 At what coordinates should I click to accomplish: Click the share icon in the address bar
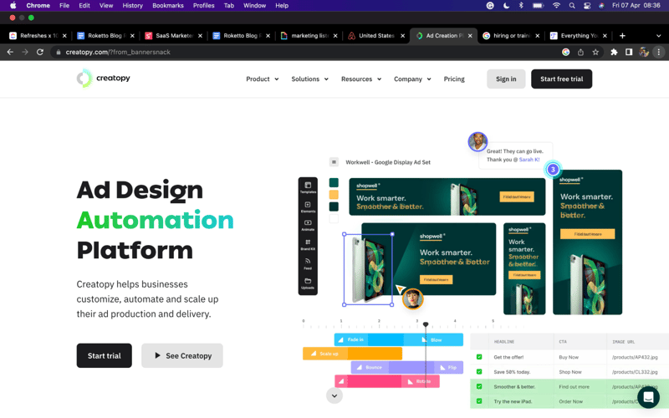tap(580, 52)
